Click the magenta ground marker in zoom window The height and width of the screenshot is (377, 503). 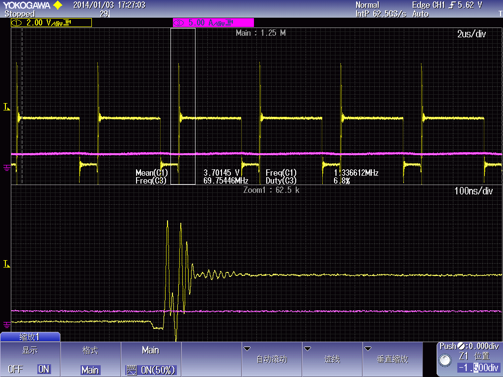point(6,325)
